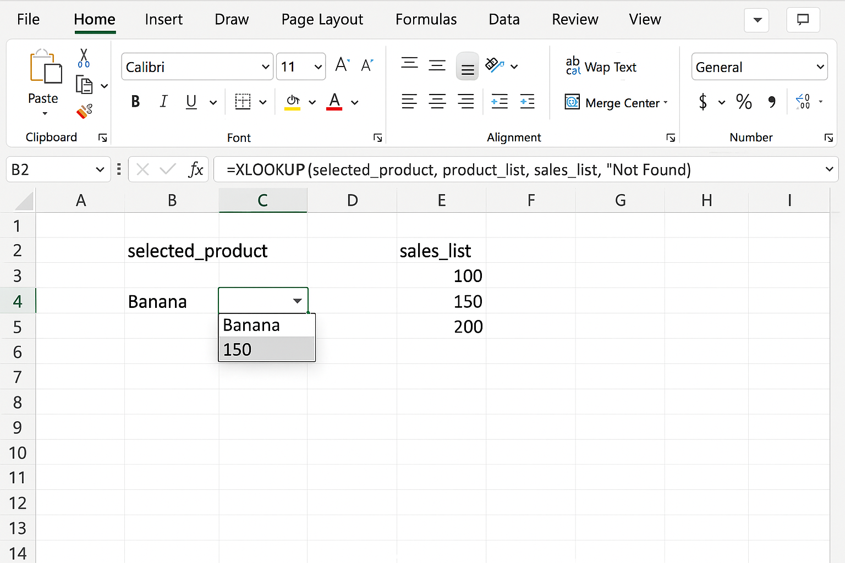Select Banana in the dropdown list
The width and height of the screenshot is (845, 563).
267,325
